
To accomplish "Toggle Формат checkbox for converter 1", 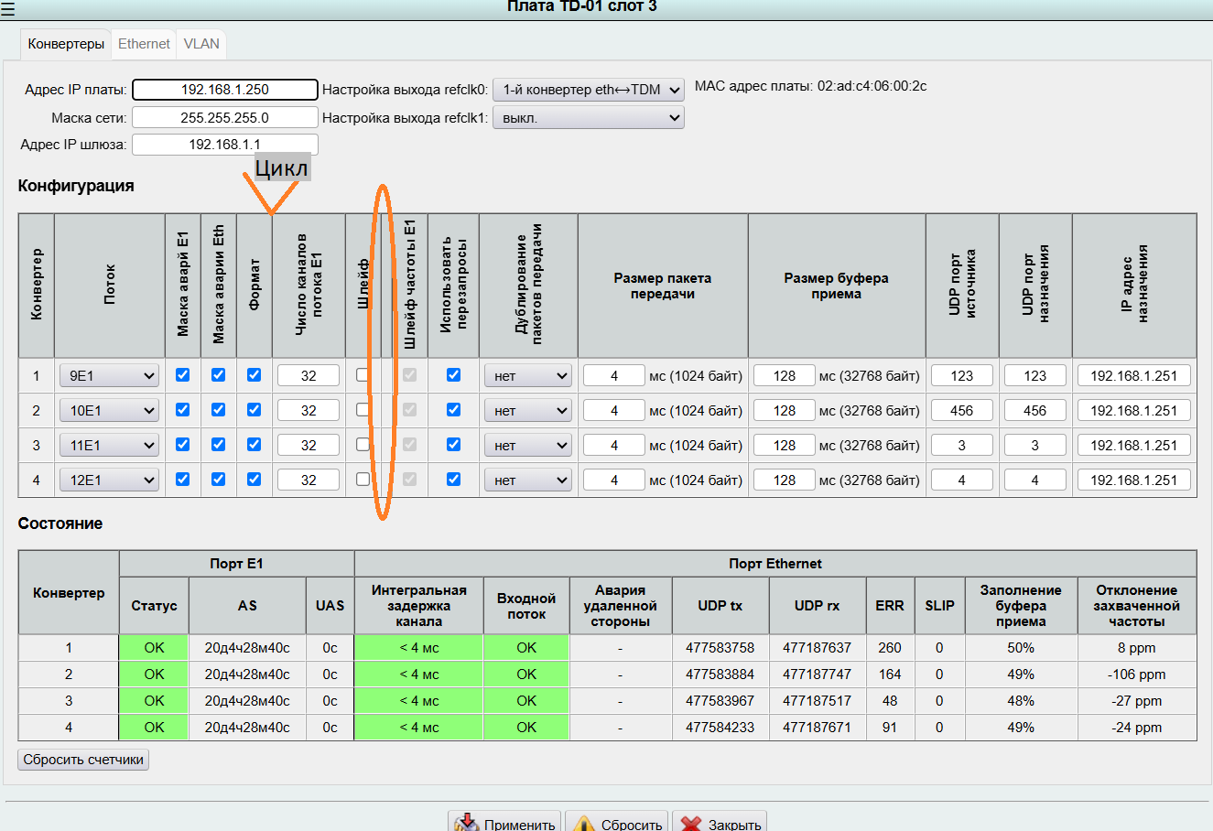I will [x=255, y=375].
